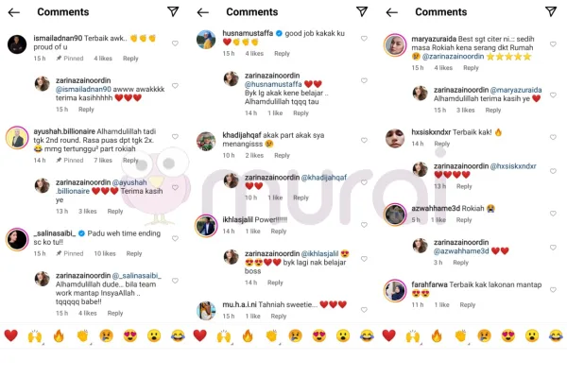Pick the heart-eyes emoji in rightmost emoji row
The width and height of the screenshot is (567, 378).
pyautogui.click(x=508, y=336)
